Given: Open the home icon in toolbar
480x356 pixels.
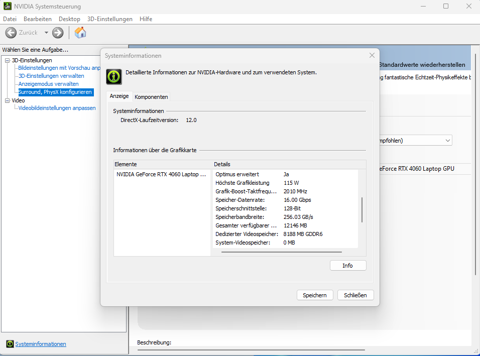Looking at the screenshot, I should click(x=80, y=33).
